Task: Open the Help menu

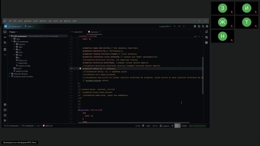Action: 74,21
